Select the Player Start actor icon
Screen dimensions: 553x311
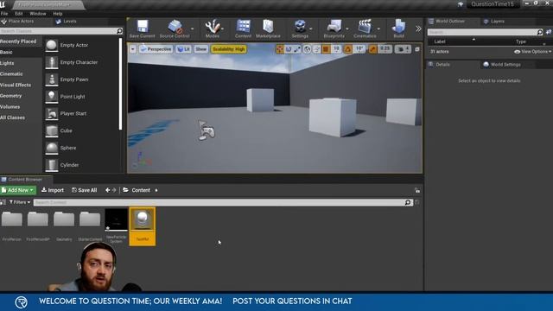click(52, 113)
